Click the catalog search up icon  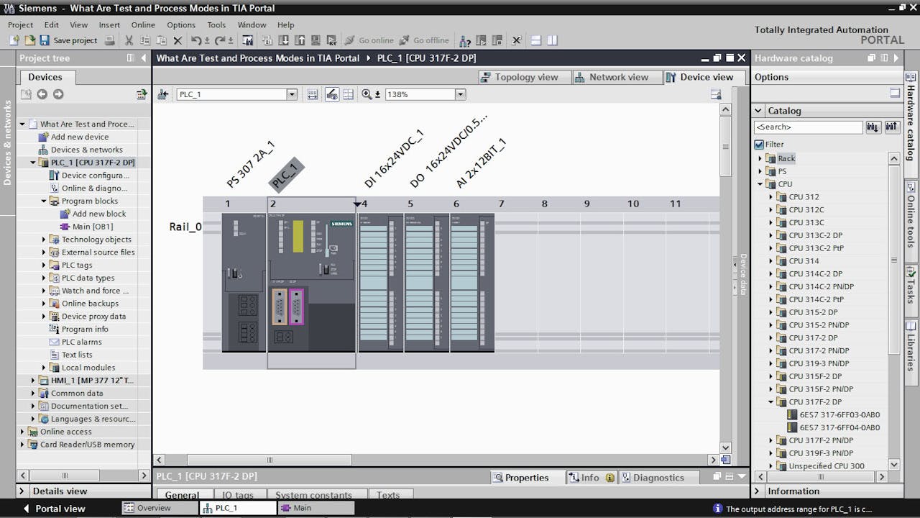(892, 127)
